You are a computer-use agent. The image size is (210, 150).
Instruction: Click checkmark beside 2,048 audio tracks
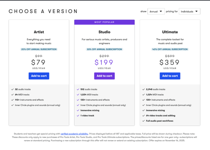[144, 89]
